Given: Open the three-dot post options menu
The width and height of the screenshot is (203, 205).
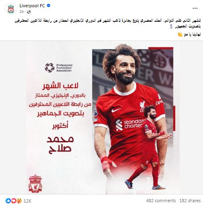Looking at the screenshot, I should pyautogui.click(x=195, y=8).
